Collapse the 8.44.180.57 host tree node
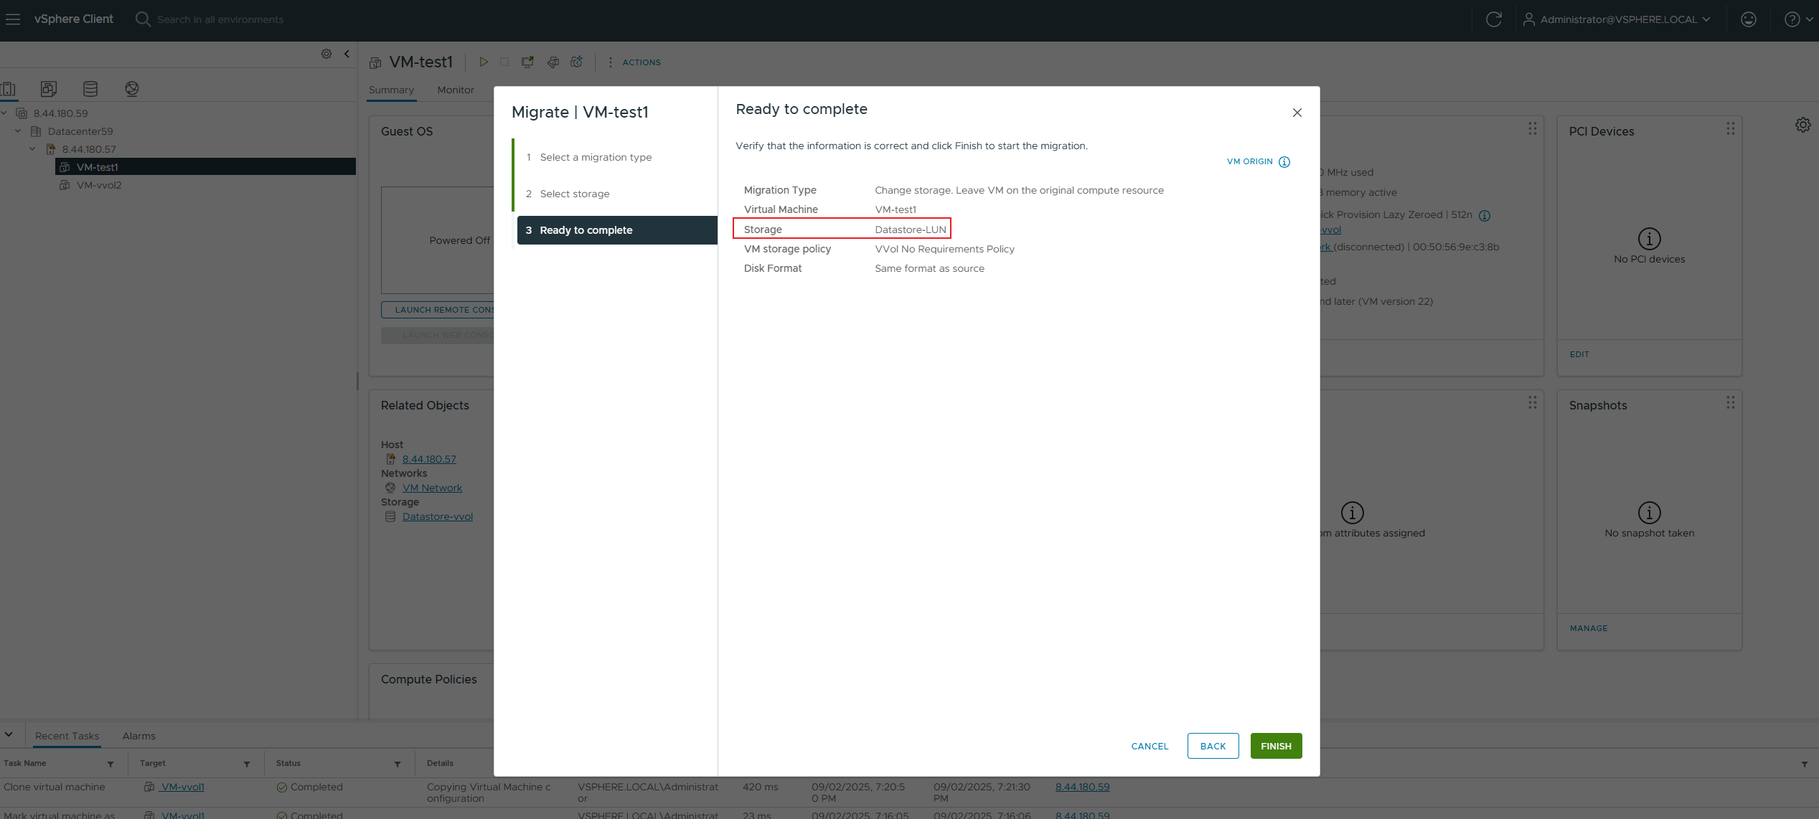1819x819 pixels. (x=32, y=149)
